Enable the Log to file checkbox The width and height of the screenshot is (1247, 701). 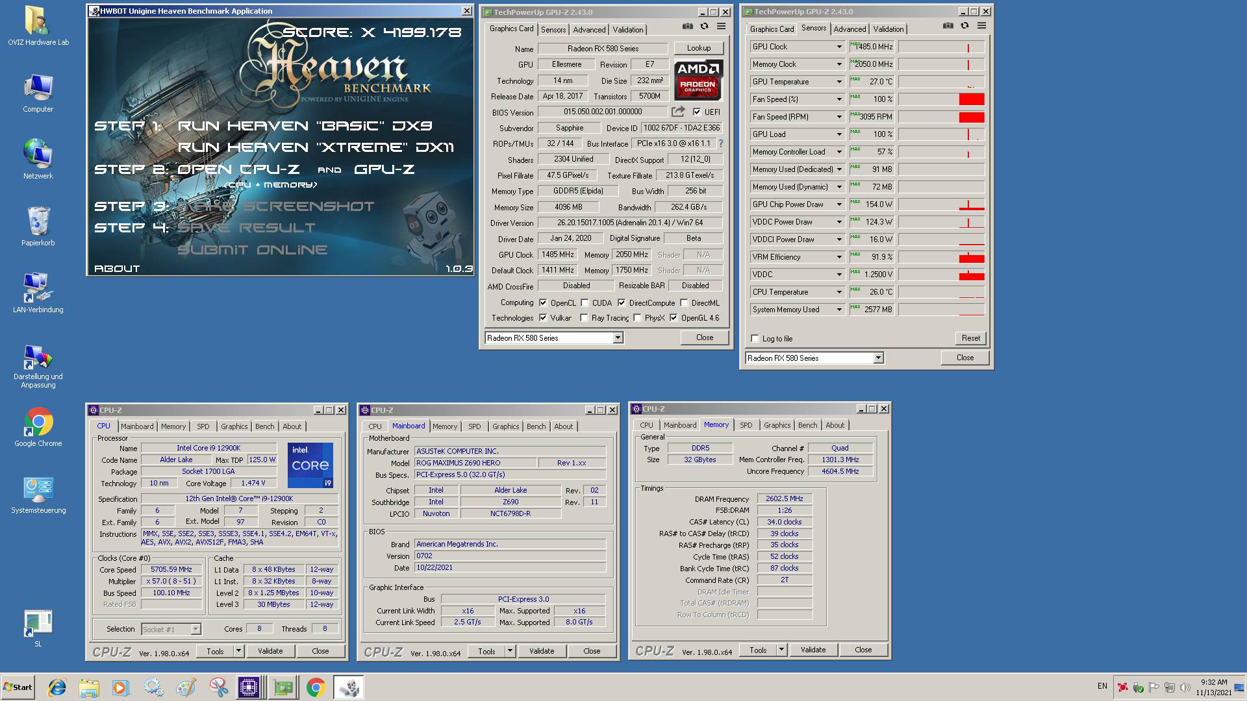point(755,339)
